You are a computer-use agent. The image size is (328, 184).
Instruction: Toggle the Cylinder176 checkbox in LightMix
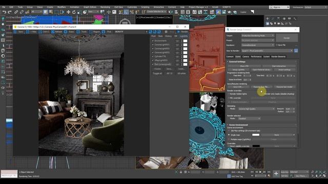(153, 56)
